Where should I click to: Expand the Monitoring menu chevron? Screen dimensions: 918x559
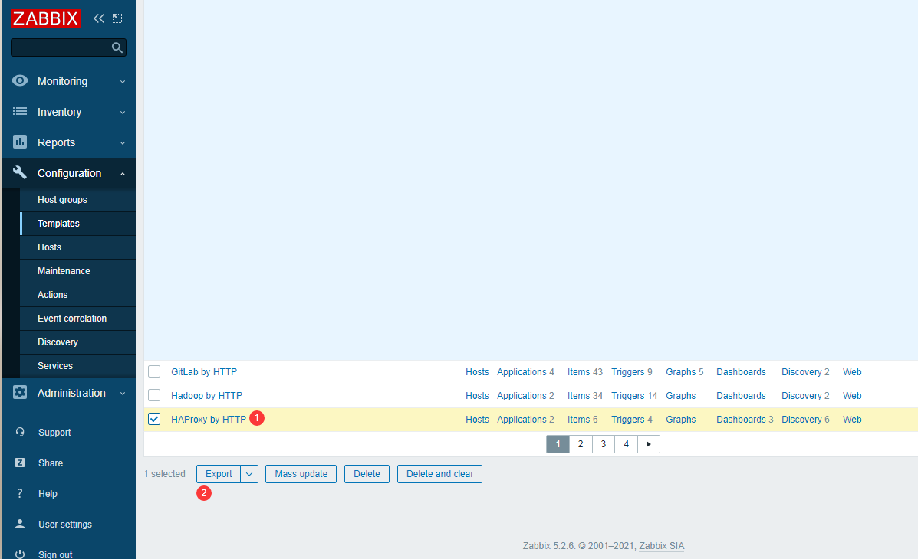(123, 82)
